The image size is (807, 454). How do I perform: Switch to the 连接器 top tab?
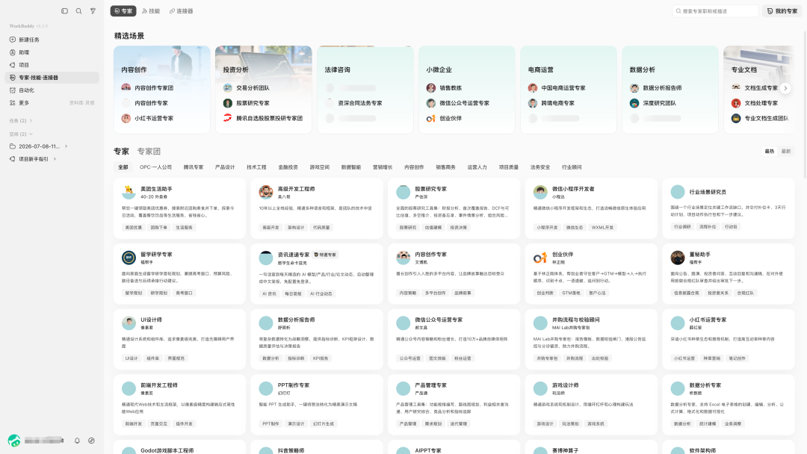(x=181, y=10)
